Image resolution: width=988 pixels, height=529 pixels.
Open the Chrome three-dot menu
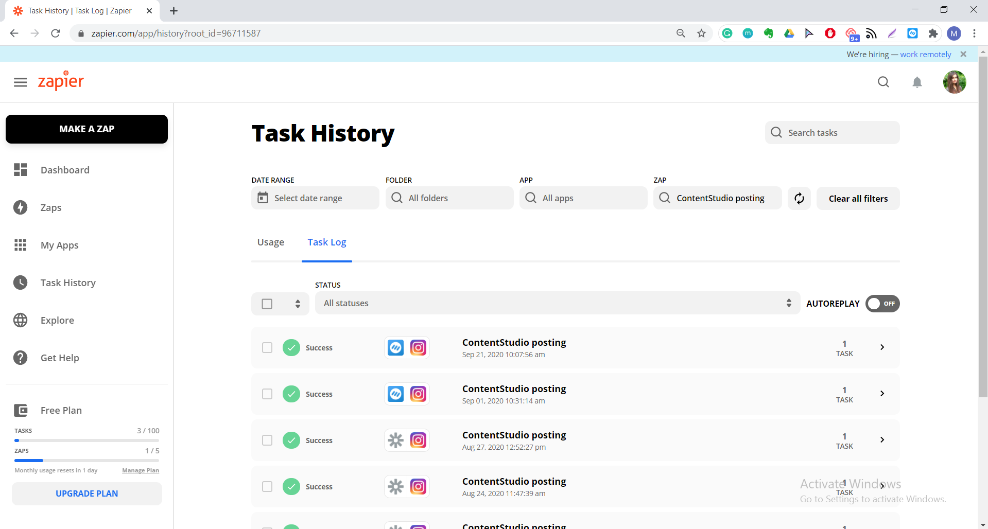coord(974,33)
